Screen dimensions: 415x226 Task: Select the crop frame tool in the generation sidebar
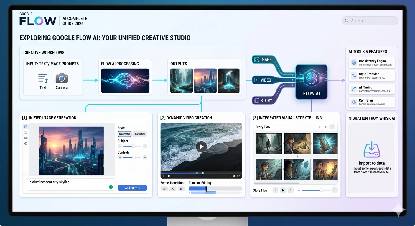[26, 132]
